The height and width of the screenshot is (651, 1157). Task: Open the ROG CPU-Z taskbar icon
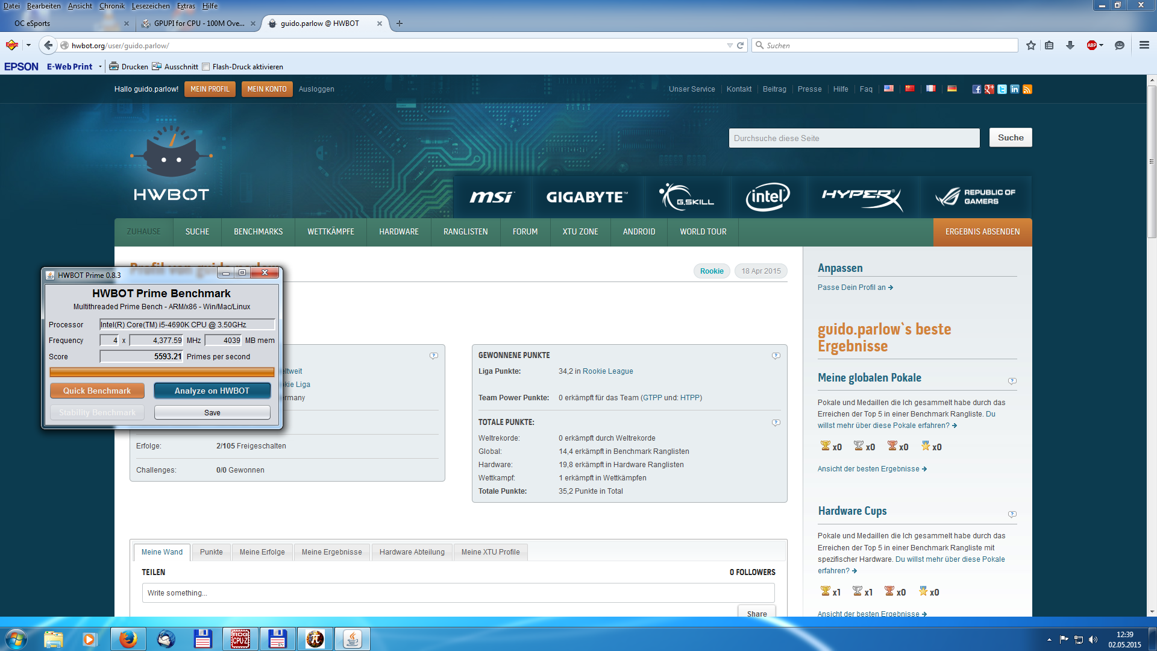[x=240, y=639]
